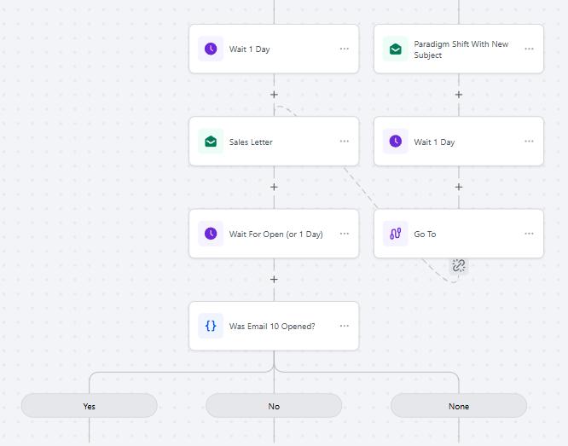
Task: Open three-dot menu on Wait For Open step
Action: (345, 234)
